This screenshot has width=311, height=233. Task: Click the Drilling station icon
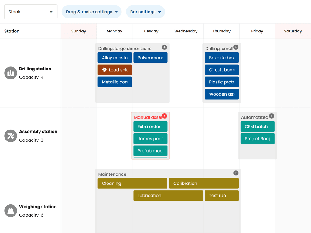(10, 73)
